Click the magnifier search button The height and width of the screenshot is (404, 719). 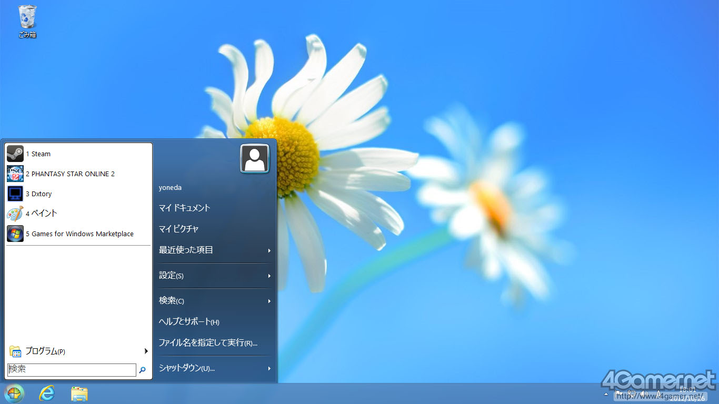pyautogui.click(x=142, y=370)
